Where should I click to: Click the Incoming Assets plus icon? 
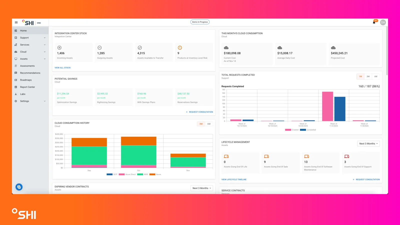[x=59, y=47]
